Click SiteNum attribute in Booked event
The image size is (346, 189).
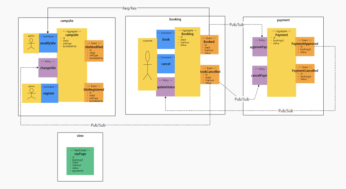[209, 50]
